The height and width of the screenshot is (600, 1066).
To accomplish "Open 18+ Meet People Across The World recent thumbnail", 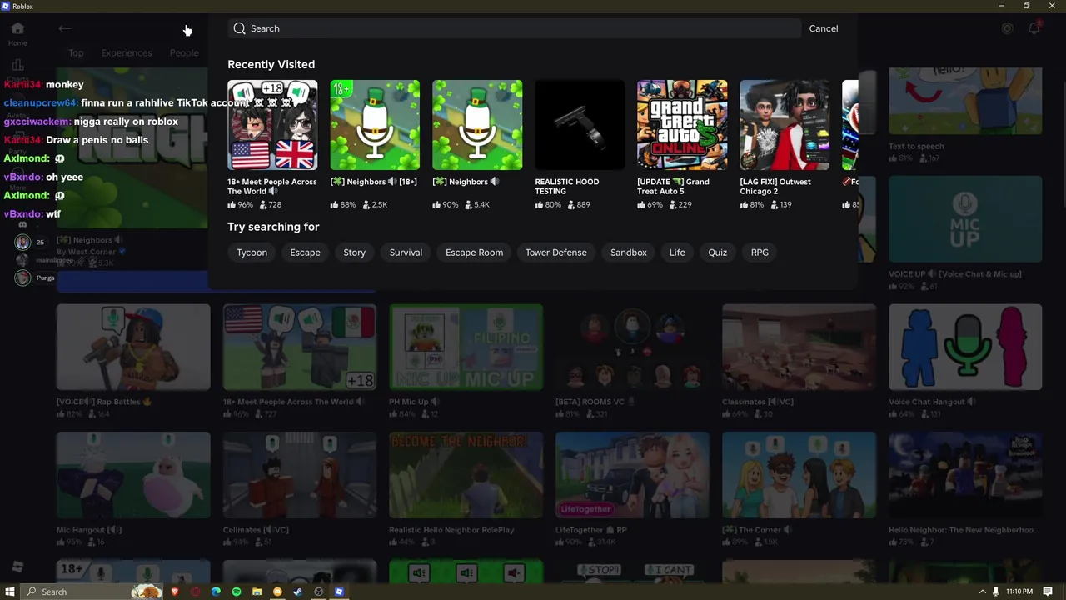I will click(x=272, y=125).
